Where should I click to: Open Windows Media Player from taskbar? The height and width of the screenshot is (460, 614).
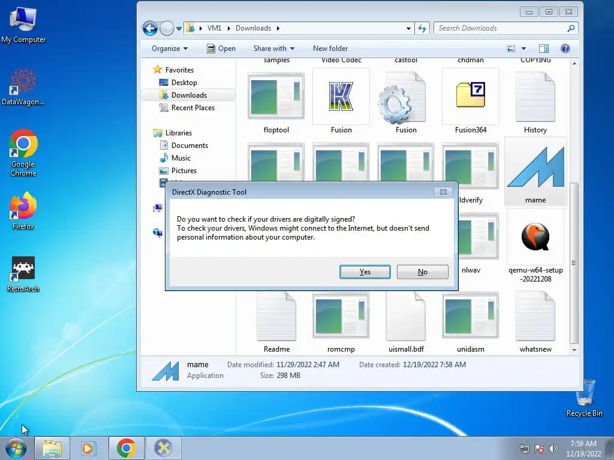click(x=89, y=448)
